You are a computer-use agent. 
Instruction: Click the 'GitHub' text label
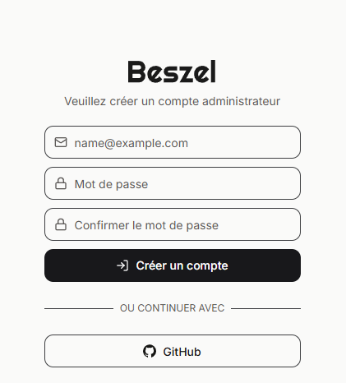(182, 352)
